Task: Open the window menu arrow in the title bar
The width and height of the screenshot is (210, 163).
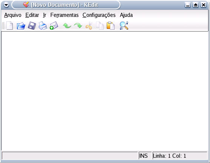Action: [x=6, y=5]
